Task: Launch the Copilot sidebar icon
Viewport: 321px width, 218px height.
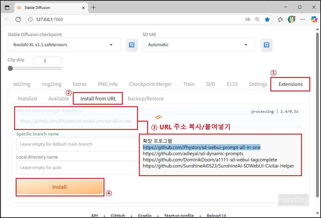Action: coord(314,19)
